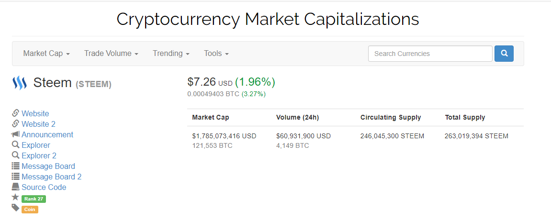Expand the Trade Volume dropdown
Viewport: 551px width, 222px height.
[111, 54]
